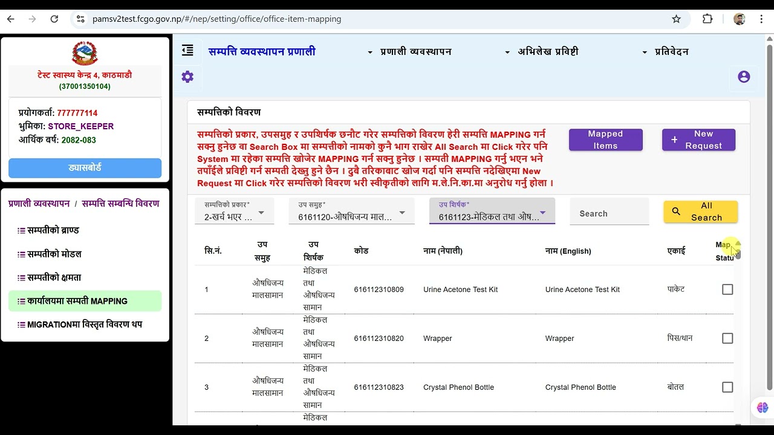774x435 pixels.
Task: Click list icon beside सम्पतीको मोडल
Action: (x=21, y=254)
